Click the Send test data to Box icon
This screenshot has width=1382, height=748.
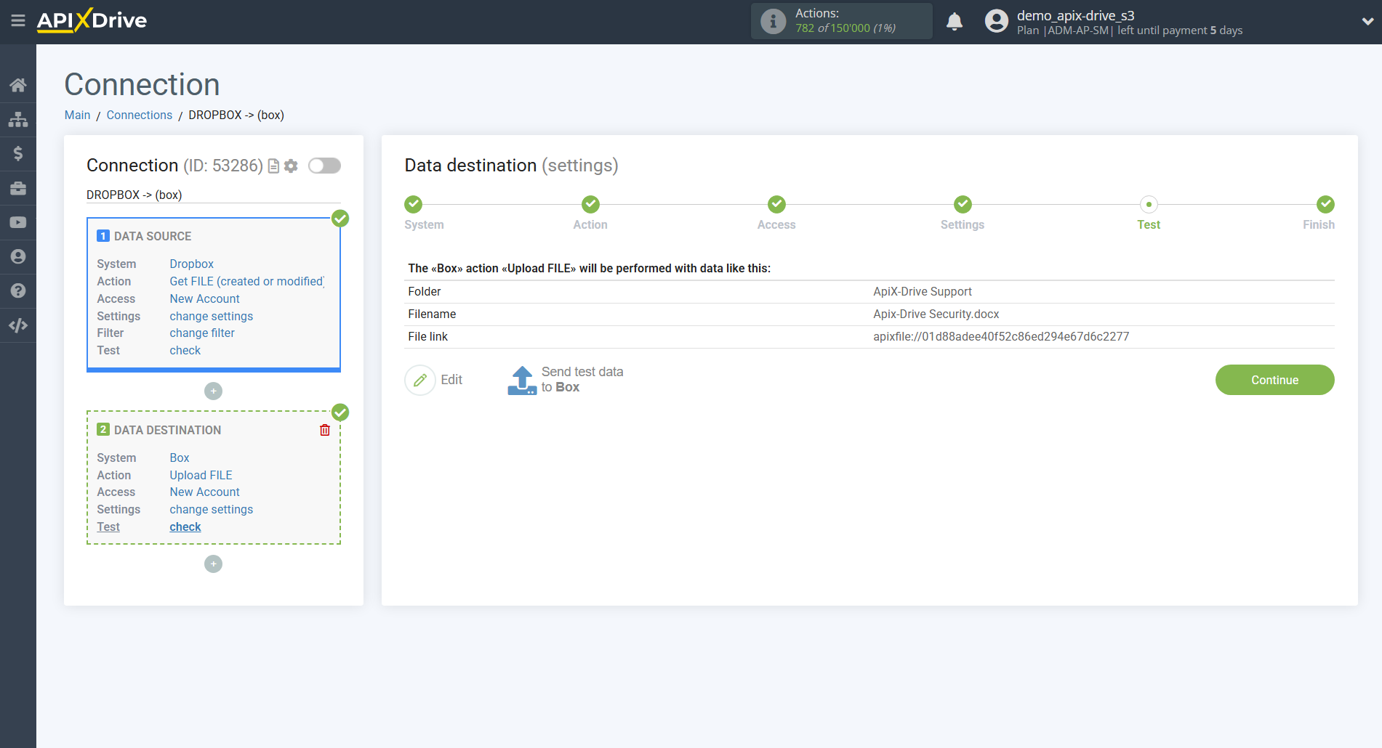point(522,380)
